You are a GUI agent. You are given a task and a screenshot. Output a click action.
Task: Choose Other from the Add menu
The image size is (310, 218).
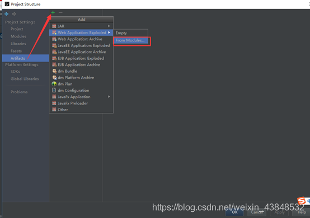81,110
